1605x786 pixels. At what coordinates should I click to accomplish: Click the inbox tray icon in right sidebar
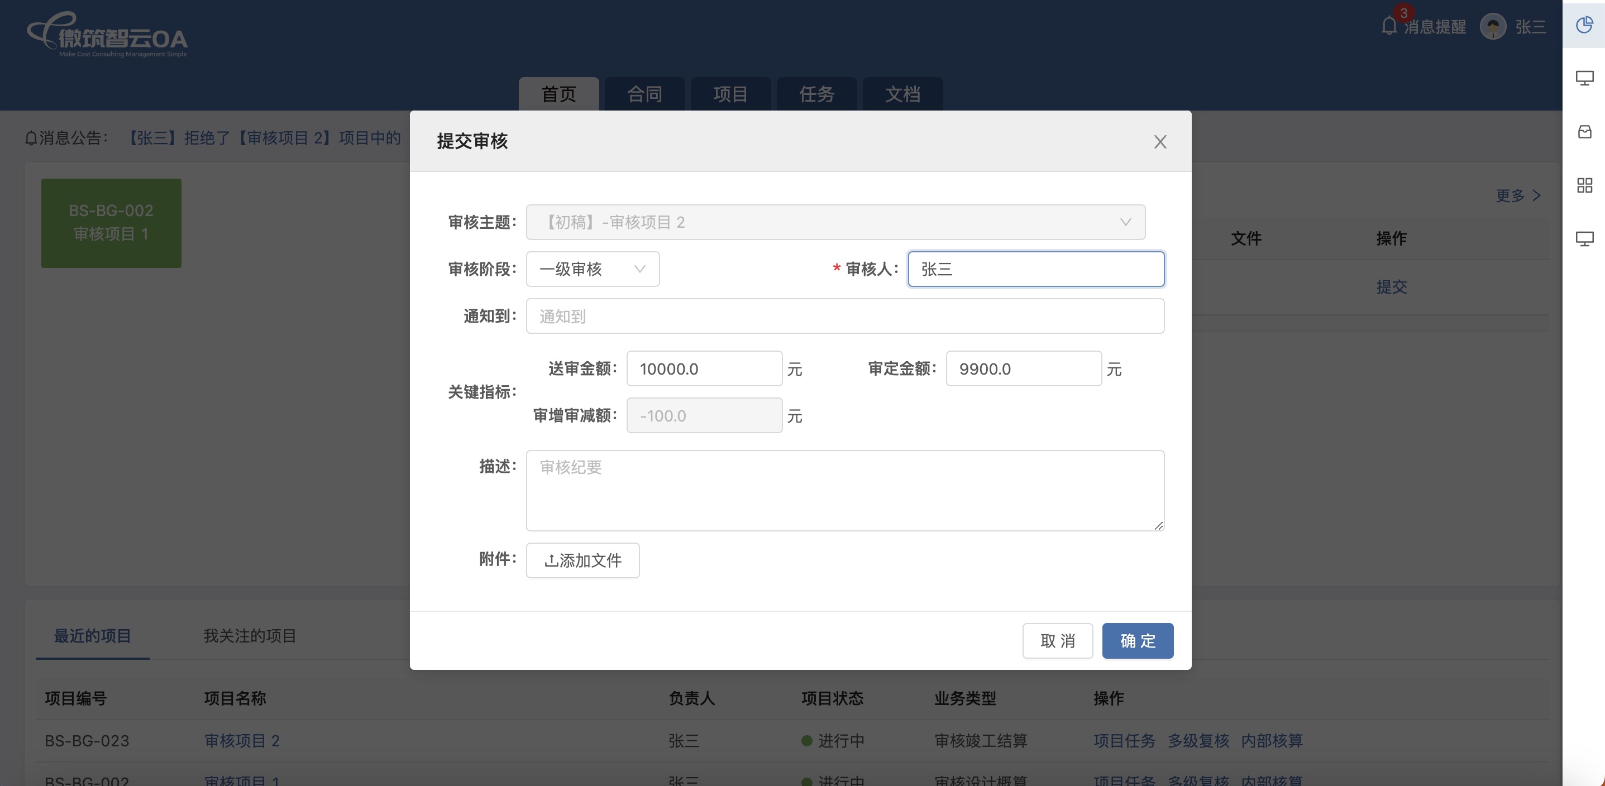[x=1584, y=131]
